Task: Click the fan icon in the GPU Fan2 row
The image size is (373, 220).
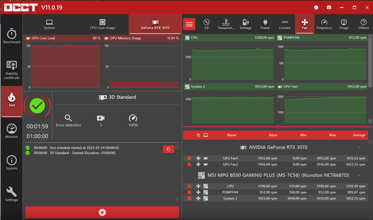Action: [198, 164]
